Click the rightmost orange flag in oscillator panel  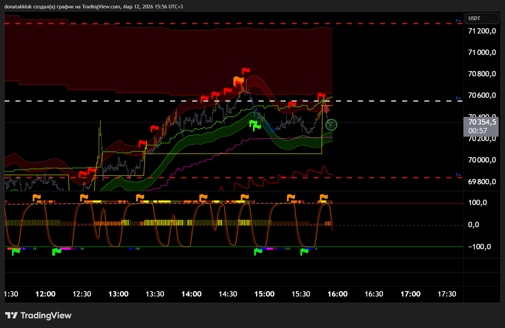coord(324,197)
